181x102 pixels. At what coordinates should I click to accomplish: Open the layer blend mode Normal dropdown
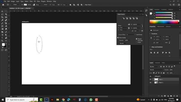click(156, 70)
